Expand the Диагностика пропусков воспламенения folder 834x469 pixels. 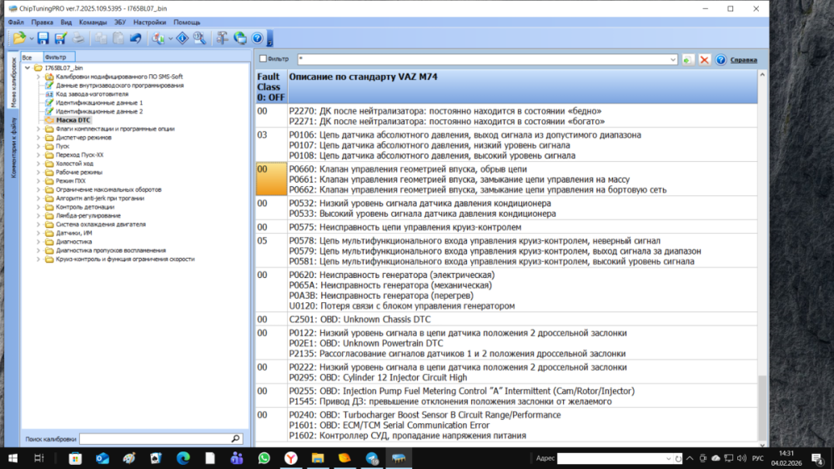(x=38, y=250)
